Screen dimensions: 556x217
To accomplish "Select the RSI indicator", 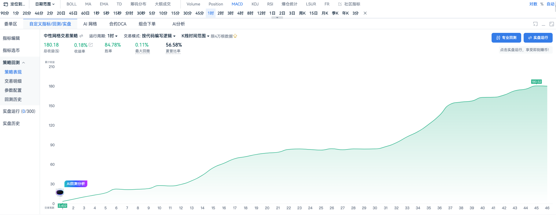I will coord(270,4).
